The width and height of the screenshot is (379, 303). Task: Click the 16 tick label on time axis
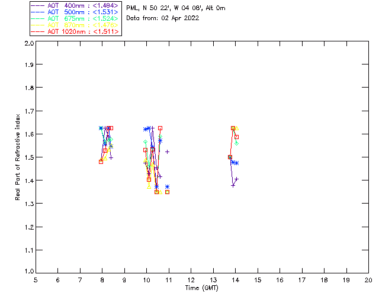280,280
